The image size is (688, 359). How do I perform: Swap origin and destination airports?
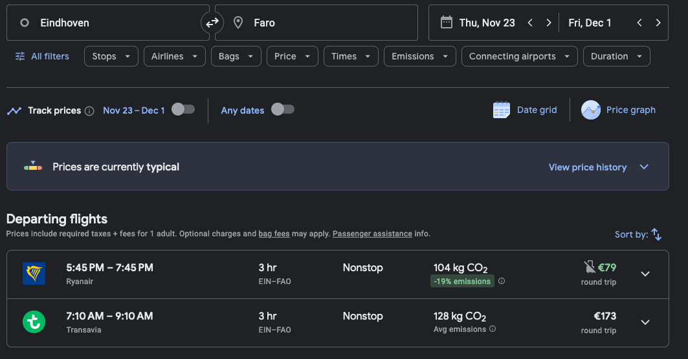212,23
